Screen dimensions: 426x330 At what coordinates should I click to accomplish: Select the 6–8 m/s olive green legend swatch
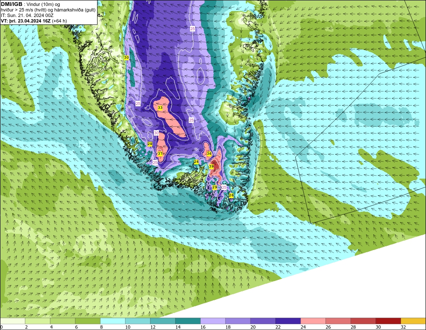87,321
